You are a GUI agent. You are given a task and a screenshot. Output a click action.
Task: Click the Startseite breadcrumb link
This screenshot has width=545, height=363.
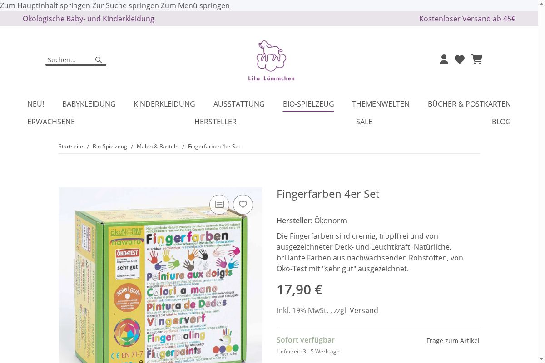coord(71,147)
